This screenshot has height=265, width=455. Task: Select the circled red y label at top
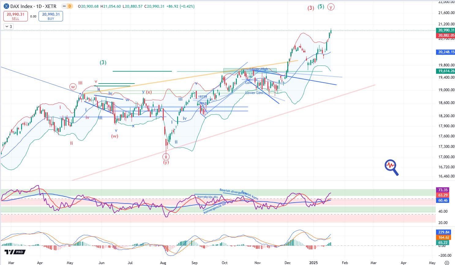tap(330, 7)
